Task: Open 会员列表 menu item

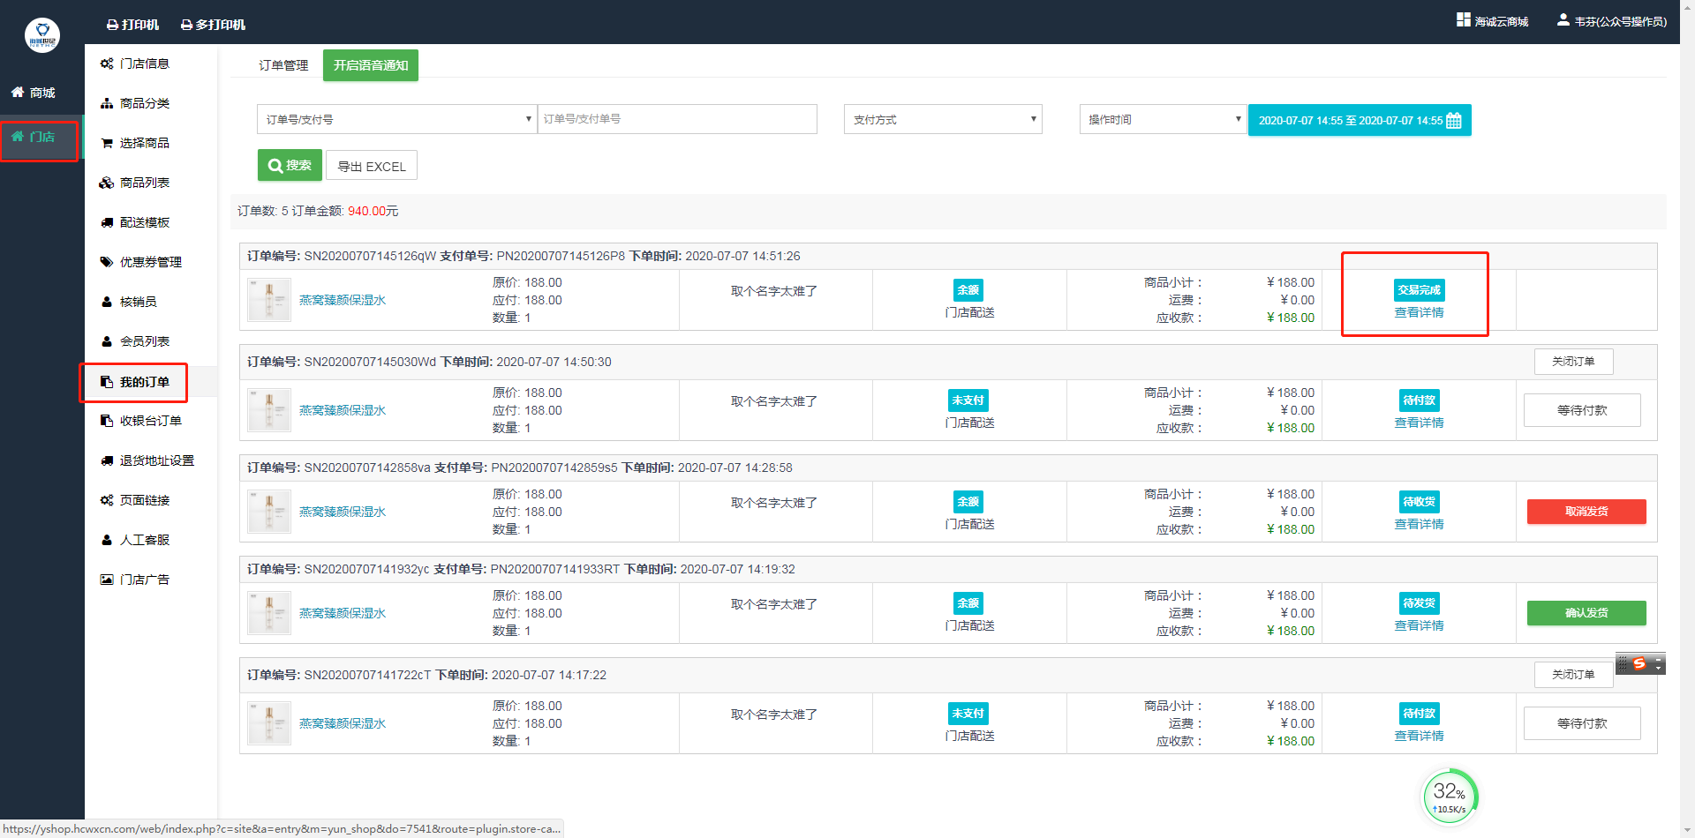Action: [x=145, y=341]
